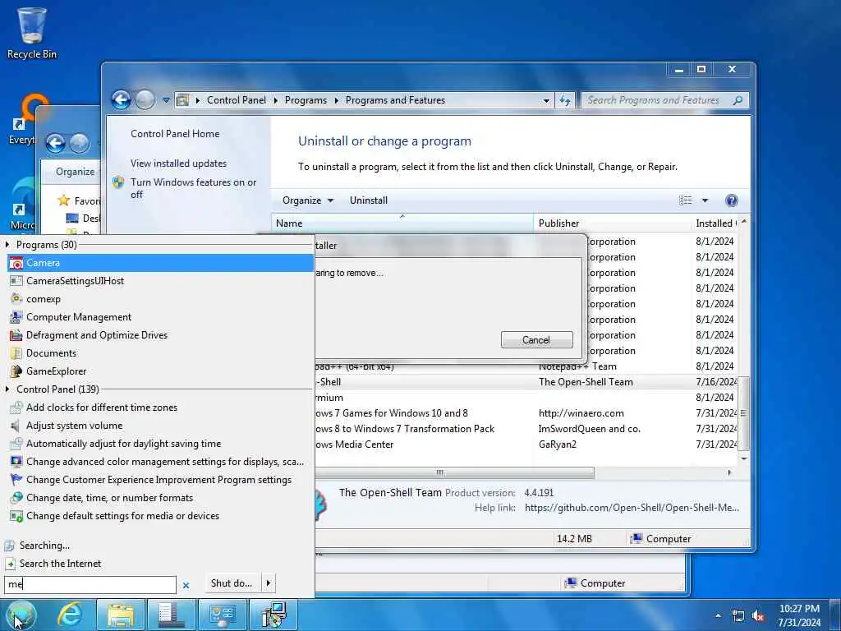Open GameExplorer result
841x631 pixels.
(x=160, y=371)
